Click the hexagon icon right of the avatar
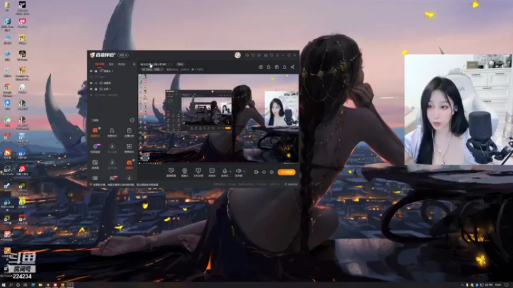This screenshot has width=513, height=288. [247, 55]
